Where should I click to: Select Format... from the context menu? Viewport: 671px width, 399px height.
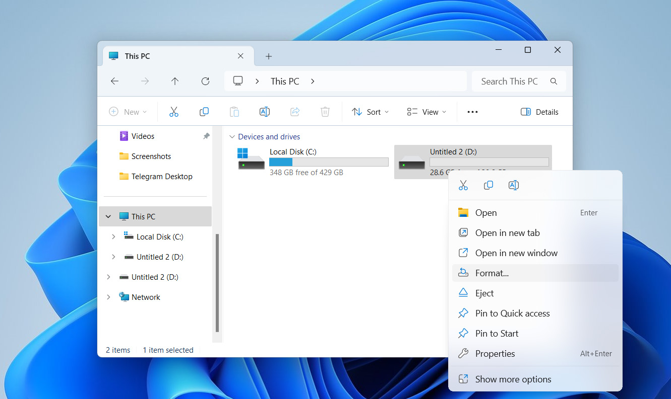492,273
